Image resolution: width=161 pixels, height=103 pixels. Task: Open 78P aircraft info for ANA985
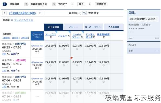click(x=4, y=54)
